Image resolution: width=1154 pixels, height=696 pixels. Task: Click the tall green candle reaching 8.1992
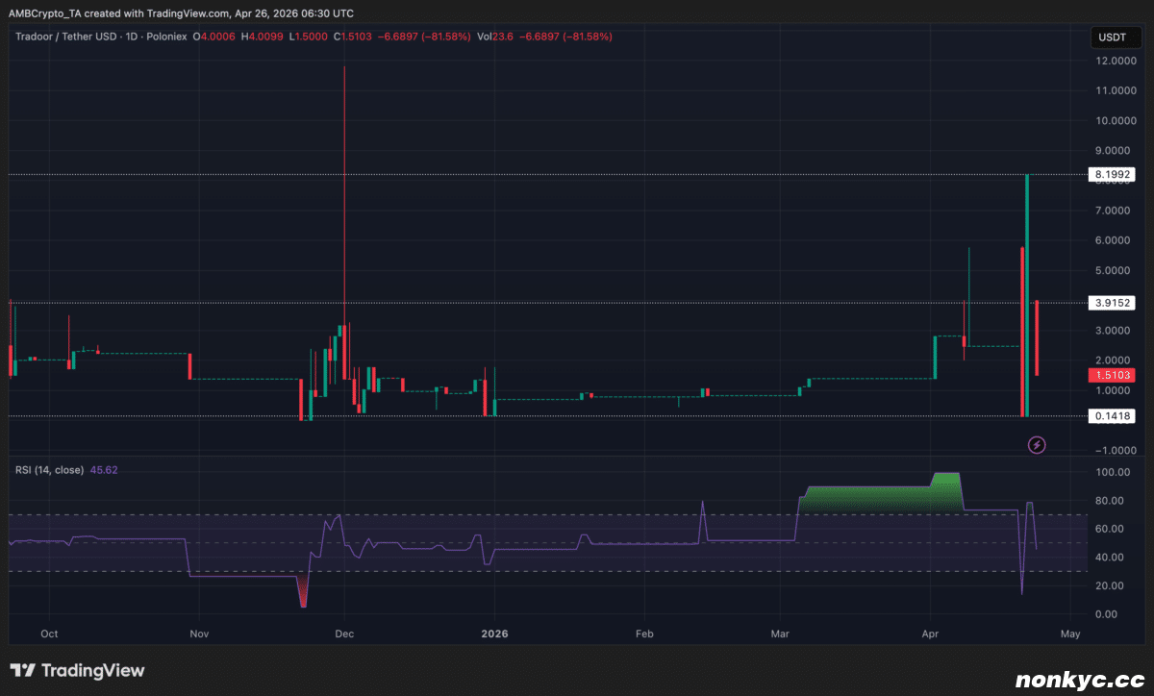(x=1028, y=288)
